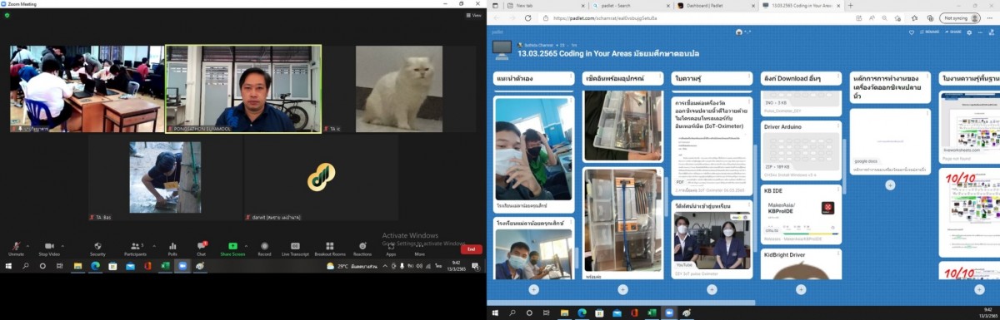Open the Polls icon in Zoom
The height and width of the screenshot is (320, 1000).
(x=172, y=249)
